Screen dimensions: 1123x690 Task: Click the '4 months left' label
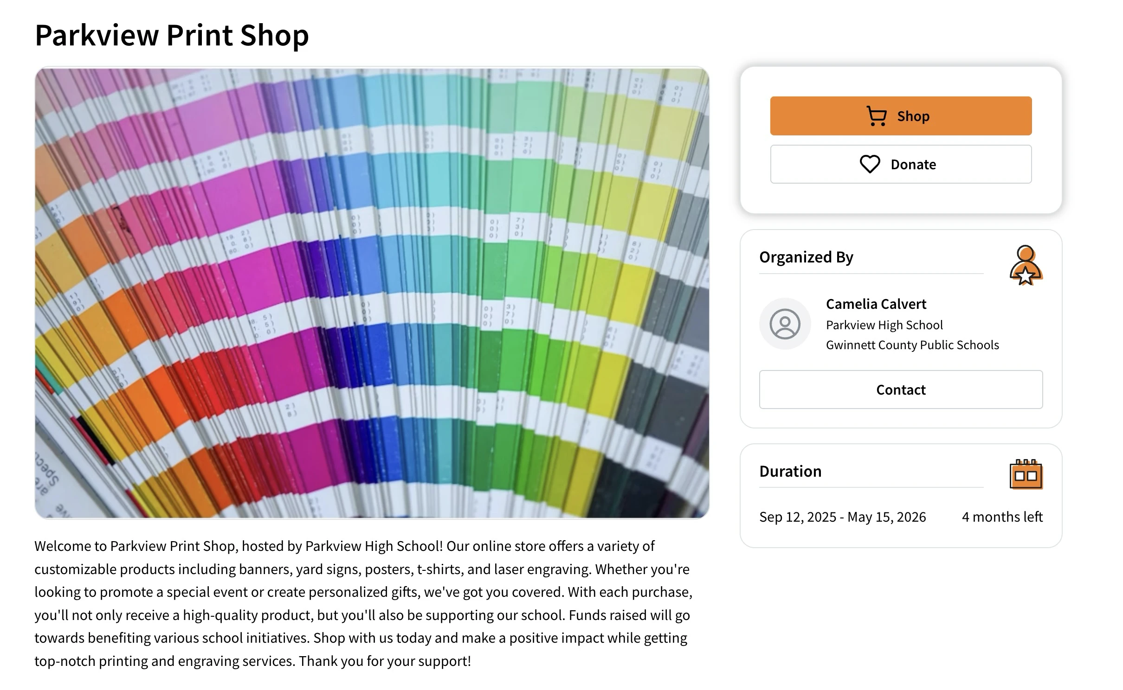point(1002,517)
